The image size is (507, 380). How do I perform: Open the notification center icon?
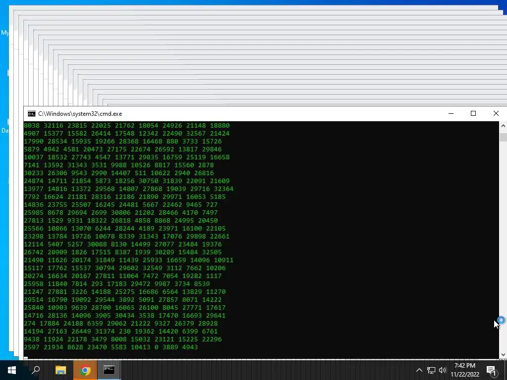[x=491, y=370]
